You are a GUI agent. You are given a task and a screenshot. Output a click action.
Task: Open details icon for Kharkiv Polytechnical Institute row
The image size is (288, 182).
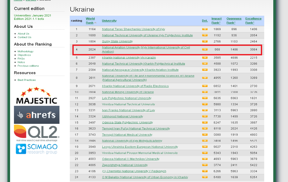pos(205,64)
